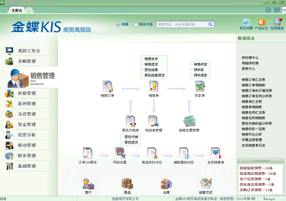Click 委托结算退货 link
The image size is (286, 201).
pos(155,75)
